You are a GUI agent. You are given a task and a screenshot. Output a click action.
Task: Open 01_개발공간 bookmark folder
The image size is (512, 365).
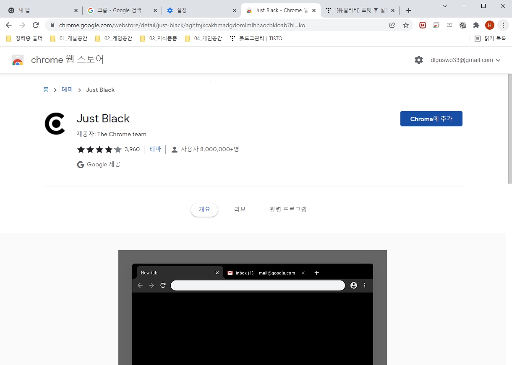68,39
